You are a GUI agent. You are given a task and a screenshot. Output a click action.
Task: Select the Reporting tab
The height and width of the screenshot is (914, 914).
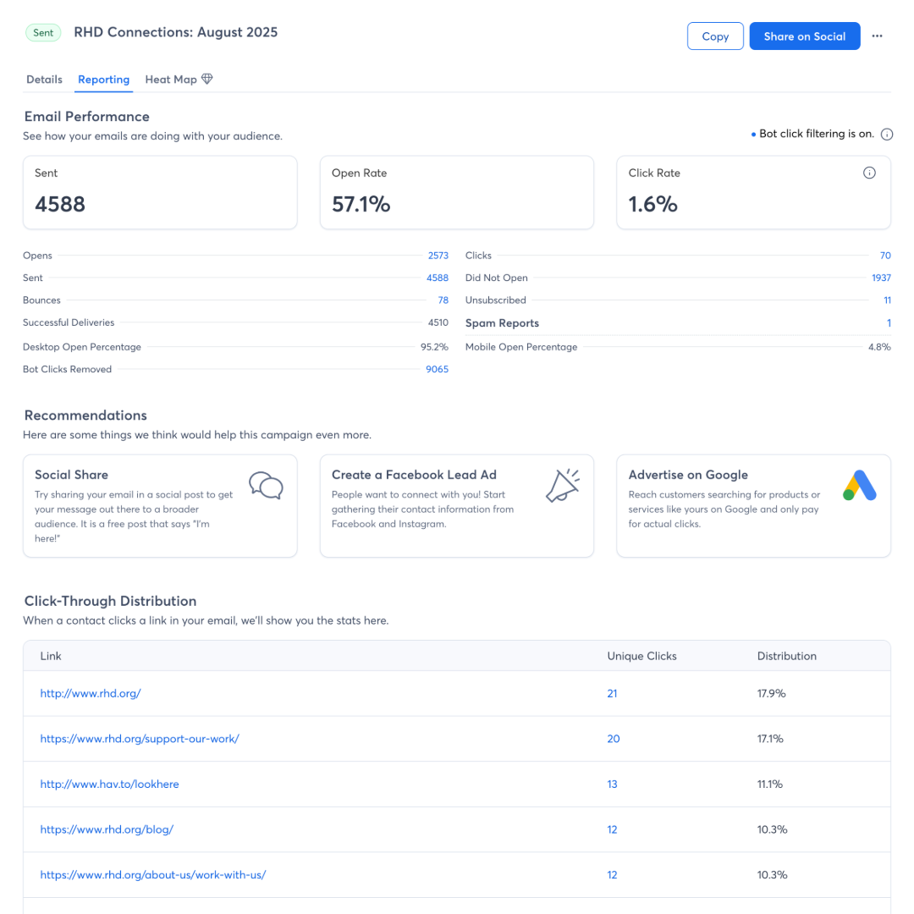coord(103,79)
